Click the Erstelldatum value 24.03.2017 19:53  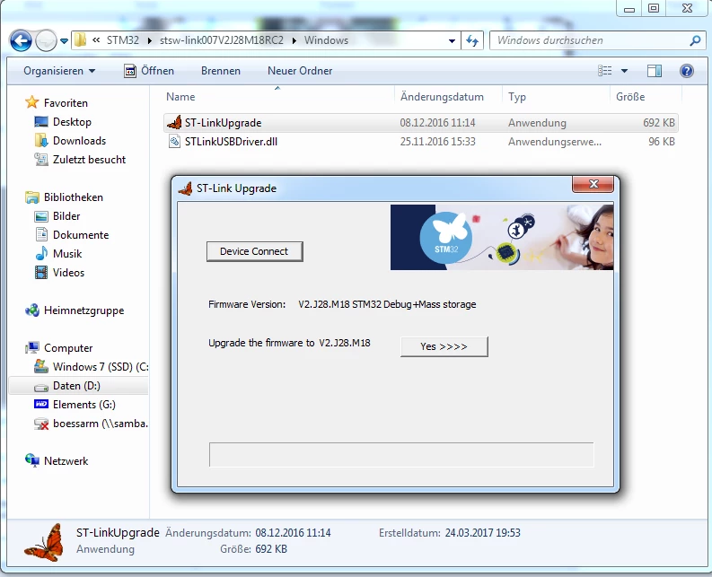tap(483, 533)
